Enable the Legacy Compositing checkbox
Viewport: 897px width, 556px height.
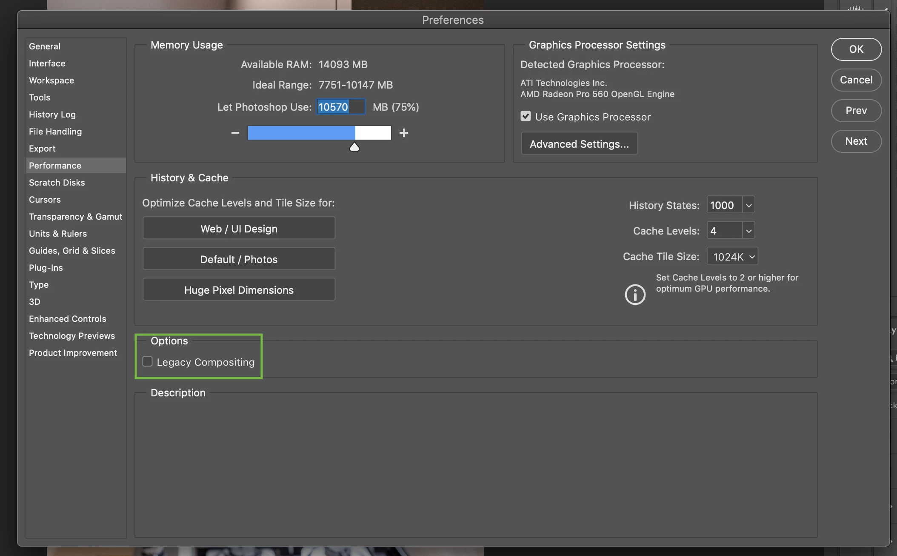[x=147, y=361]
